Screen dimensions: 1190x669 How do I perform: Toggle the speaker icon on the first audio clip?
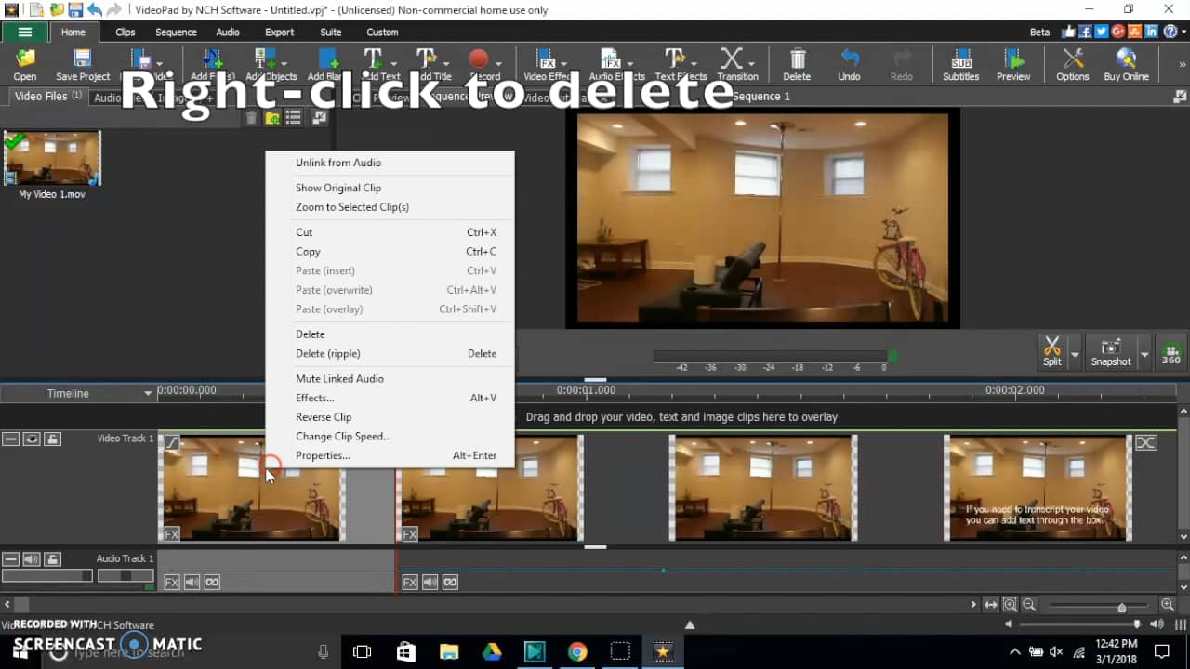pyautogui.click(x=192, y=583)
